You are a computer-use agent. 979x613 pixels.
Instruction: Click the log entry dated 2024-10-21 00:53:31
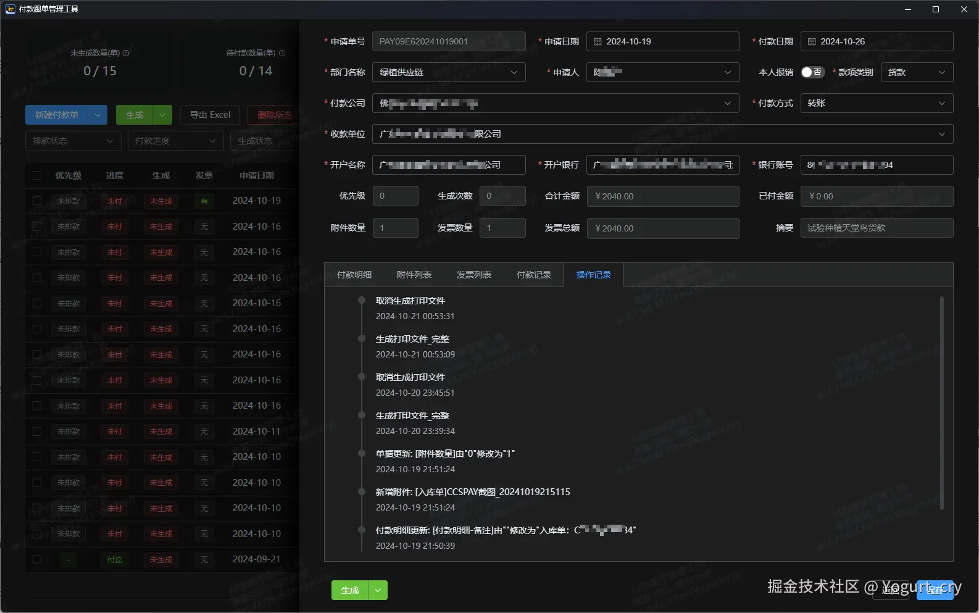click(415, 309)
